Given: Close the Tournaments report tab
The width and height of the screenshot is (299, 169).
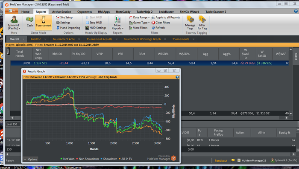Looking at the screenshot, I should (193, 39).
